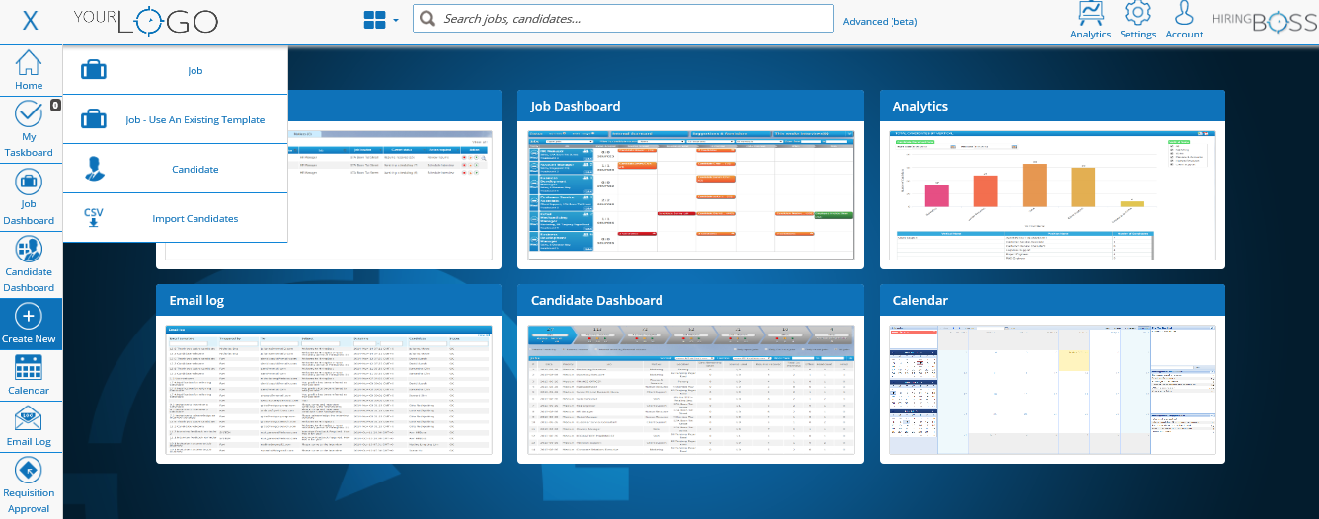
Task: Click the Analytics card title
Action: point(920,106)
